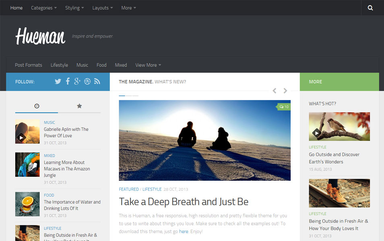This screenshot has height=241, width=384.
Task: Open LIFESTYLE category beside FEATURED
Action: [152, 189]
